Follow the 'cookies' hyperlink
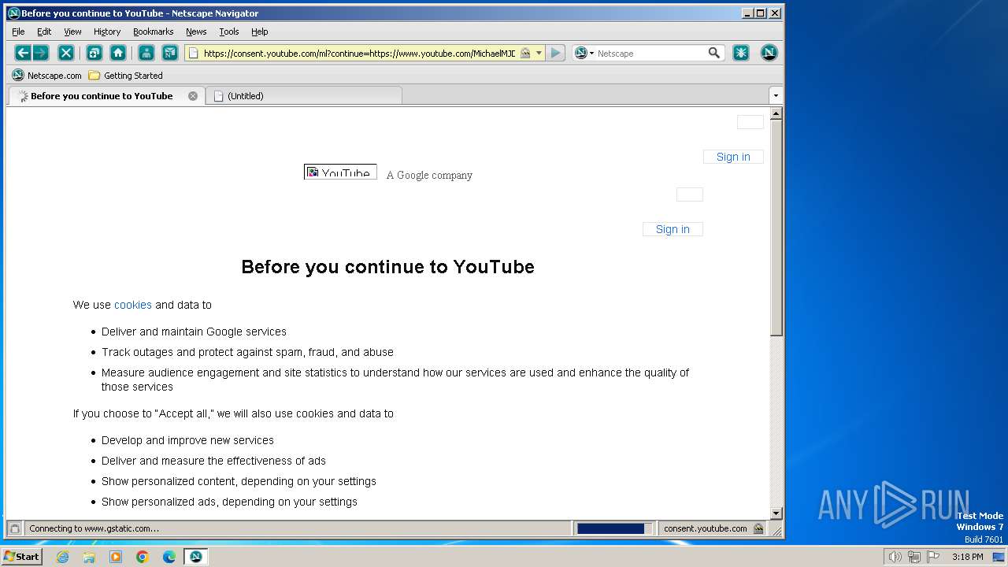Image resolution: width=1008 pixels, height=567 pixels. 133,305
